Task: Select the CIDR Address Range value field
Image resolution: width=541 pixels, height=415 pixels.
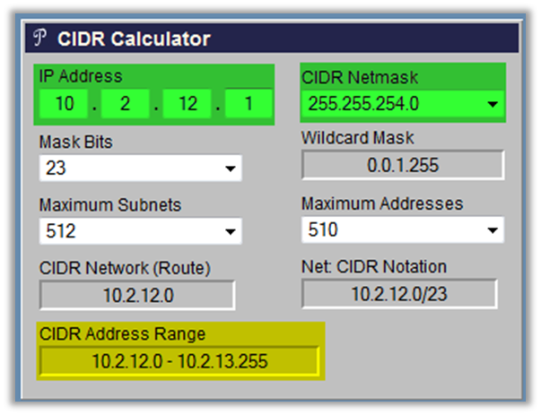Action: pyautogui.click(x=179, y=361)
